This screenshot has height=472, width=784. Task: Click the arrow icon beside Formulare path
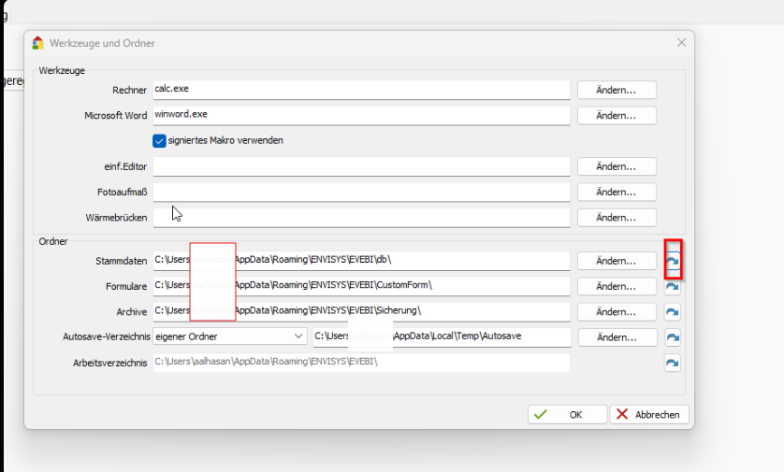pos(672,287)
